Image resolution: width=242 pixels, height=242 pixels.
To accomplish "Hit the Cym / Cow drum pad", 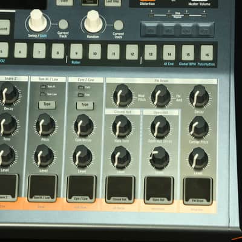I will tap(81, 189).
